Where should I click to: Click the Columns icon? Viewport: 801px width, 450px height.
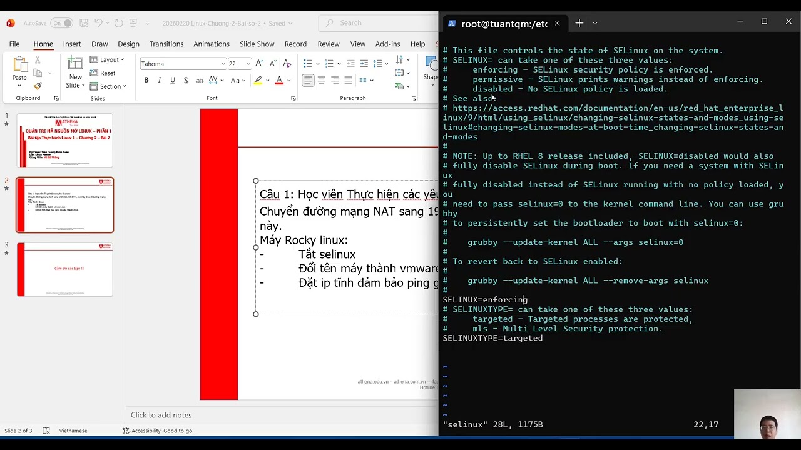pyautogui.click(x=364, y=80)
